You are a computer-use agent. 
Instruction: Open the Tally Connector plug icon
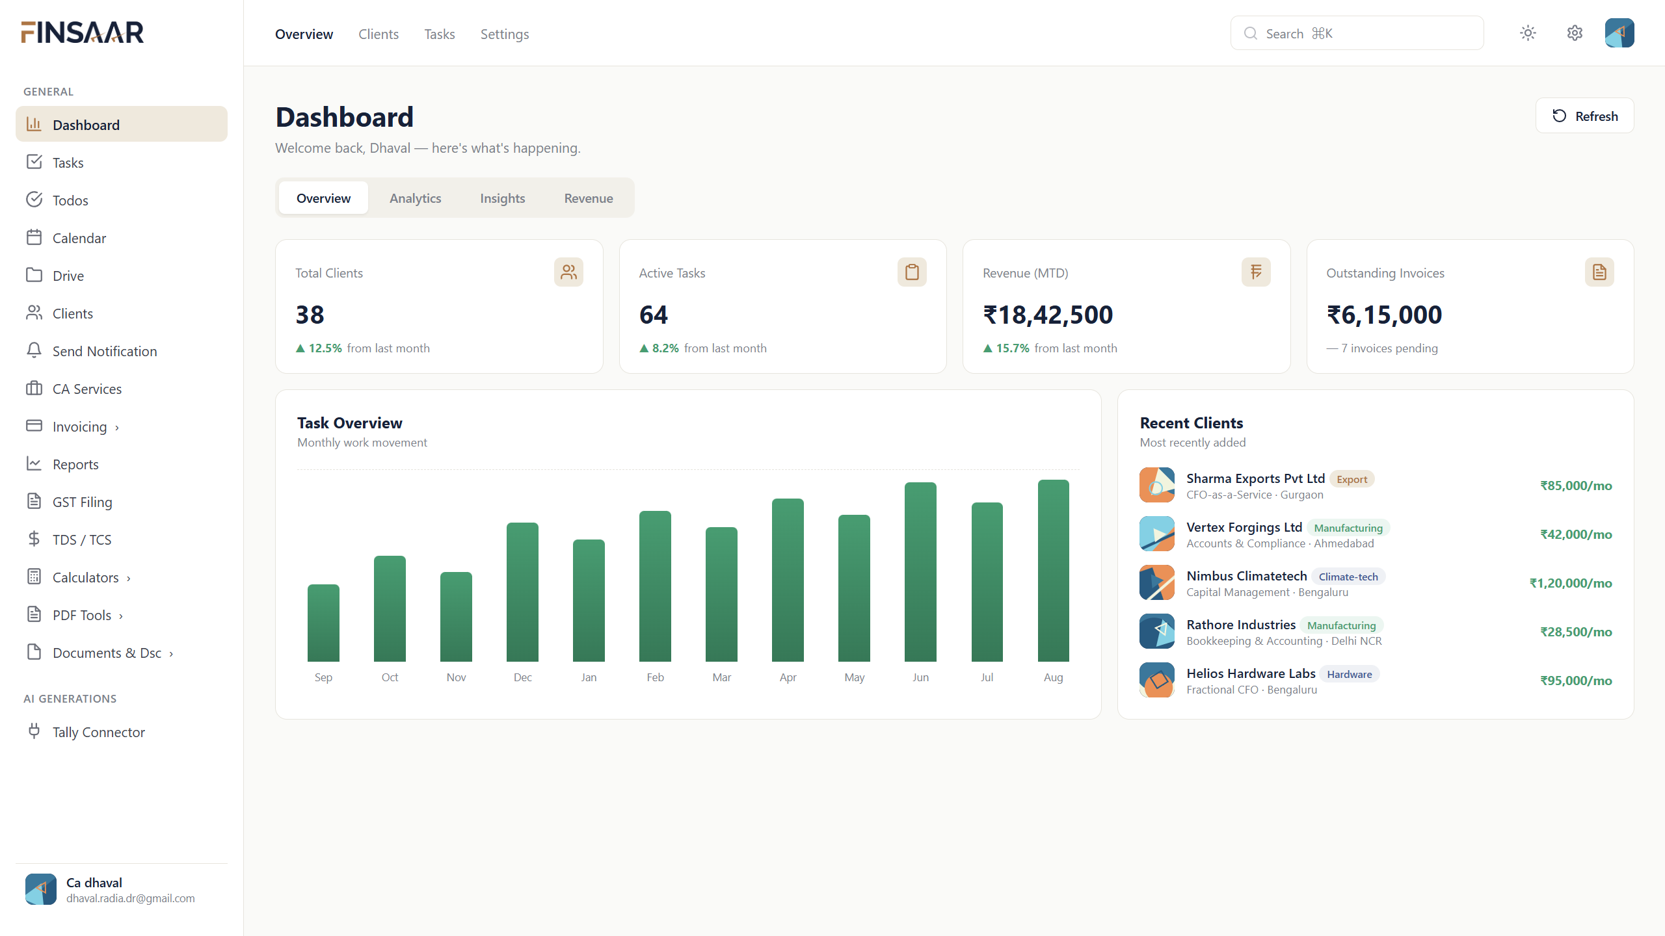(34, 731)
